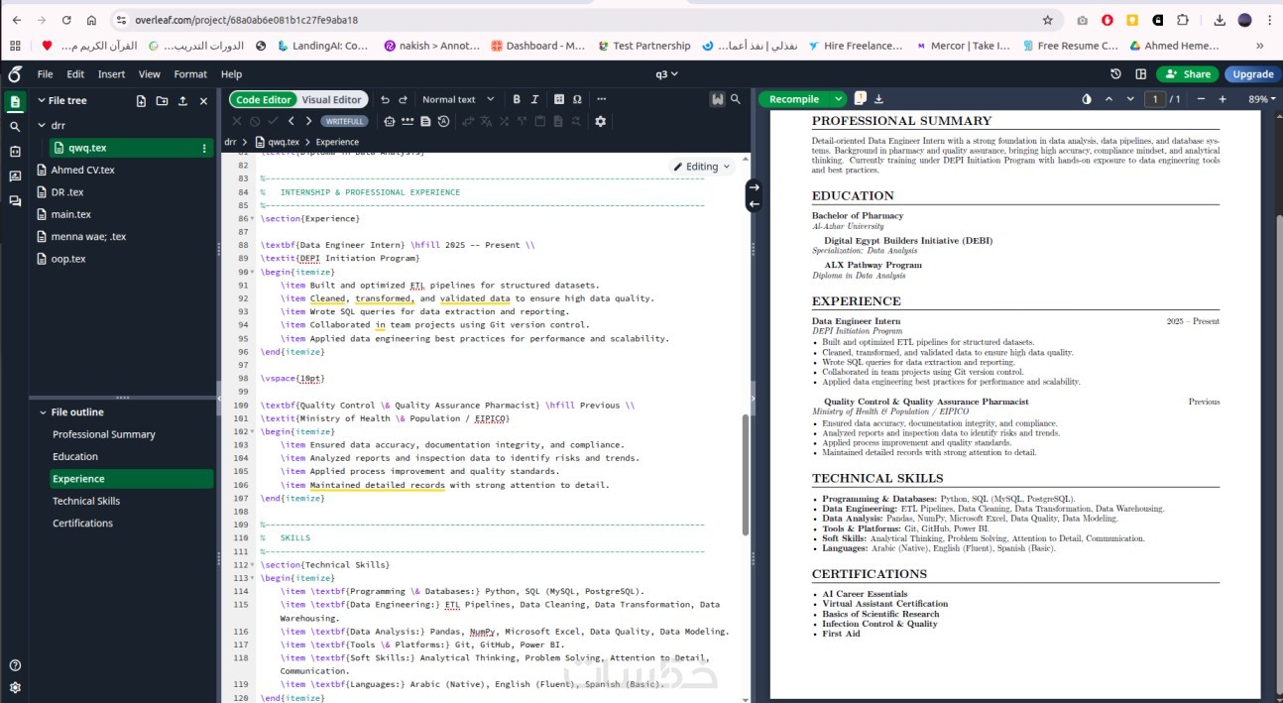Switch to Visual Editor mode

point(331,99)
